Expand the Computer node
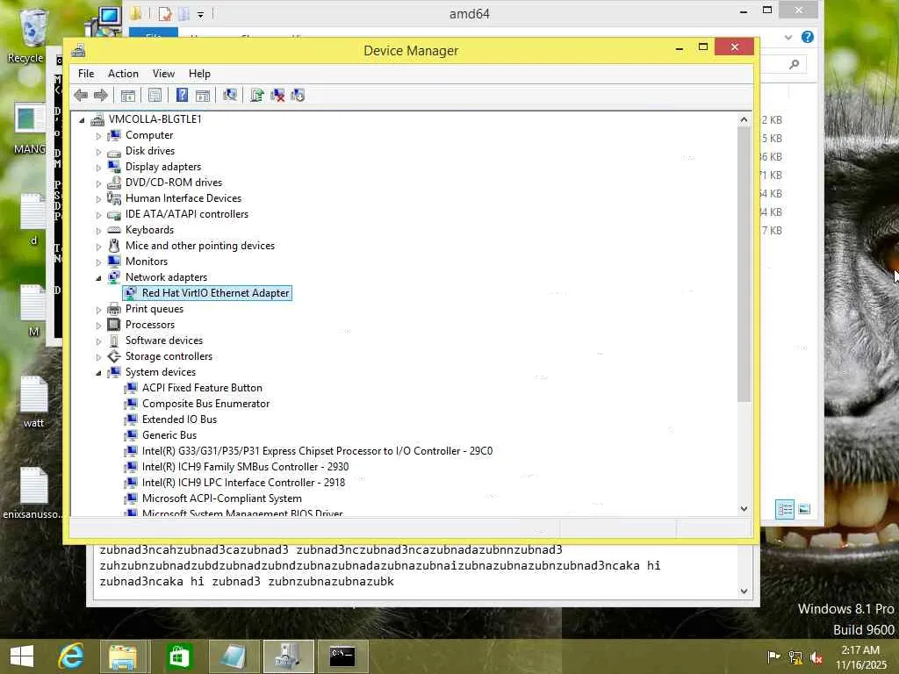This screenshot has width=899, height=674. pyautogui.click(x=98, y=136)
